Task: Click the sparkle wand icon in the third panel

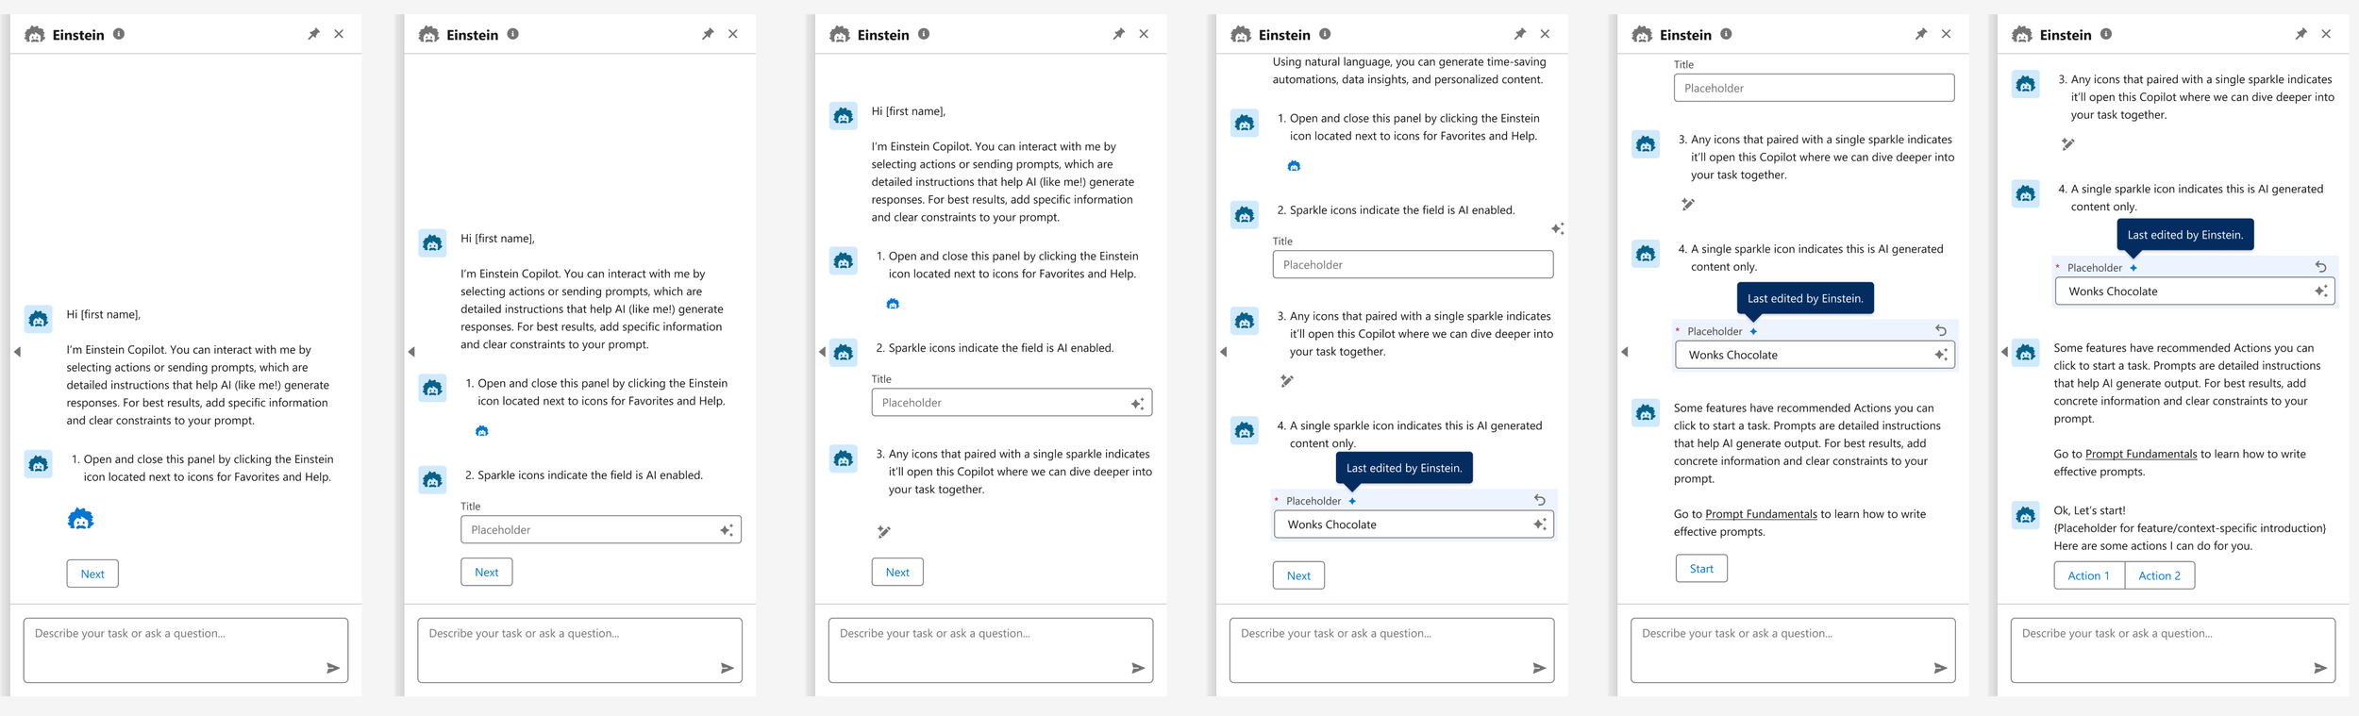Action: pos(884,532)
